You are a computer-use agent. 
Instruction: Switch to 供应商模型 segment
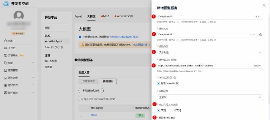click(x=89, y=81)
